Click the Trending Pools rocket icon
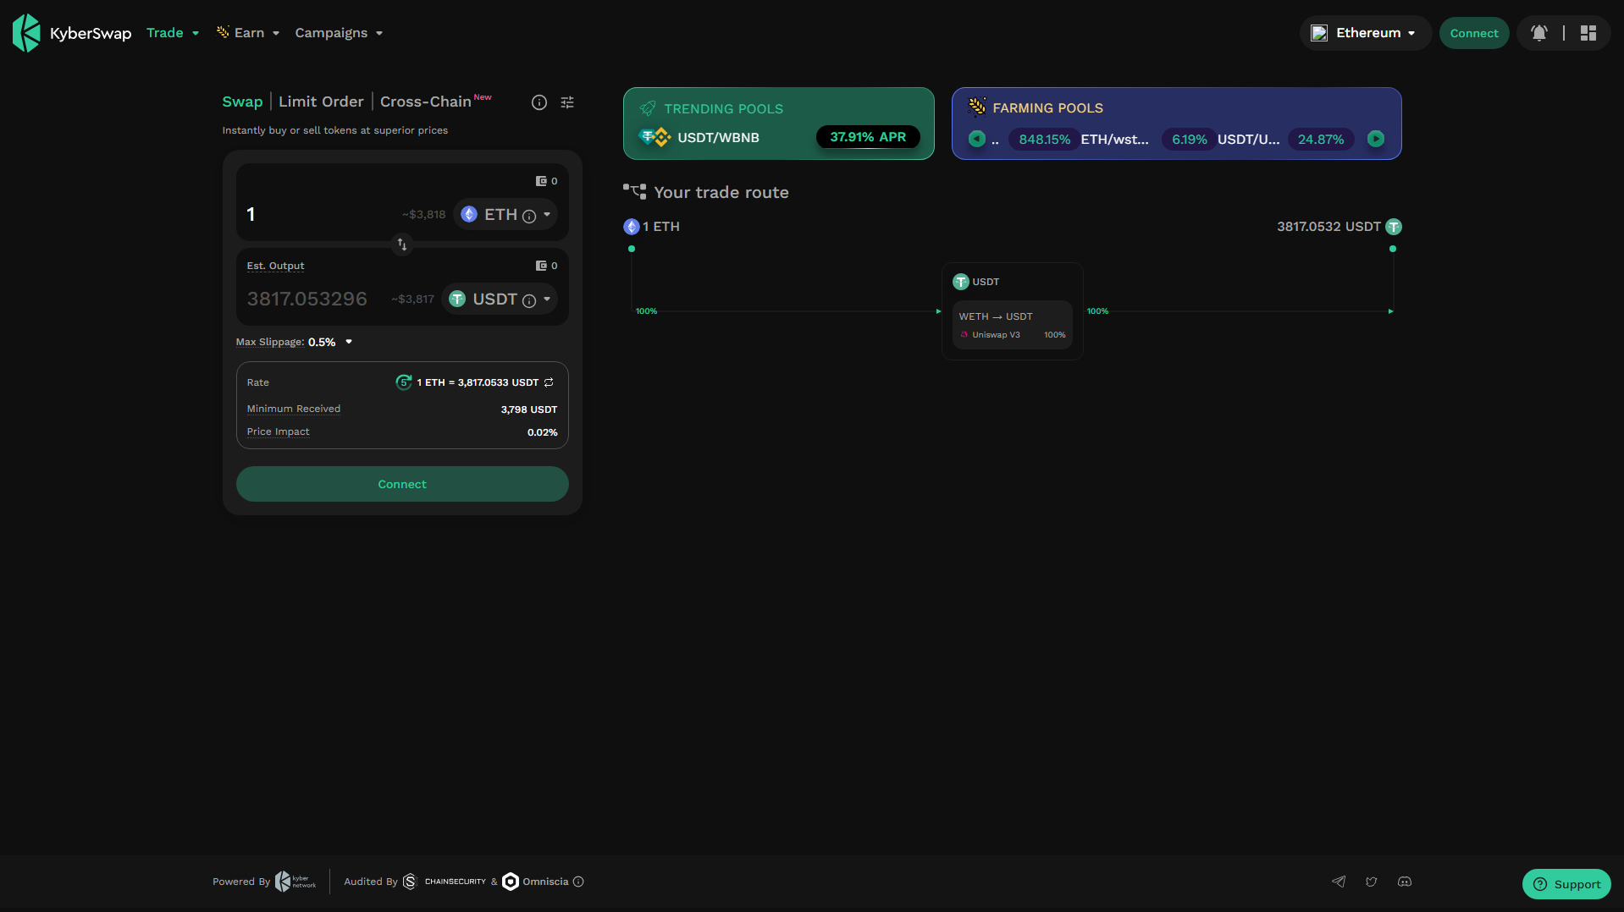 tap(648, 108)
